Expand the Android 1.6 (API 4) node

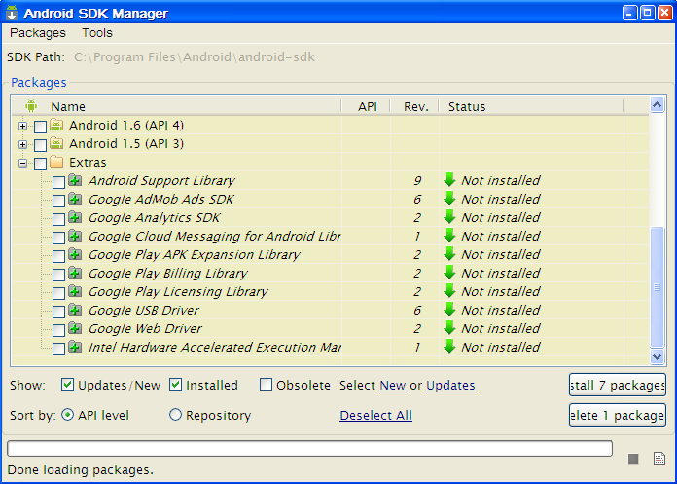pos(23,127)
